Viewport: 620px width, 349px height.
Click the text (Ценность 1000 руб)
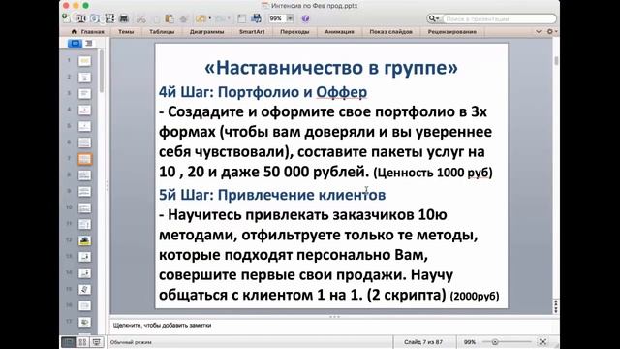pos(433,173)
